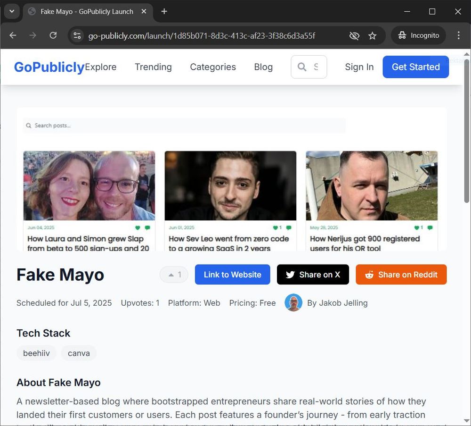Open the tab search dropdown arrow
Image resolution: width=471 pixels, height=426 pixels.
point(12,11)
